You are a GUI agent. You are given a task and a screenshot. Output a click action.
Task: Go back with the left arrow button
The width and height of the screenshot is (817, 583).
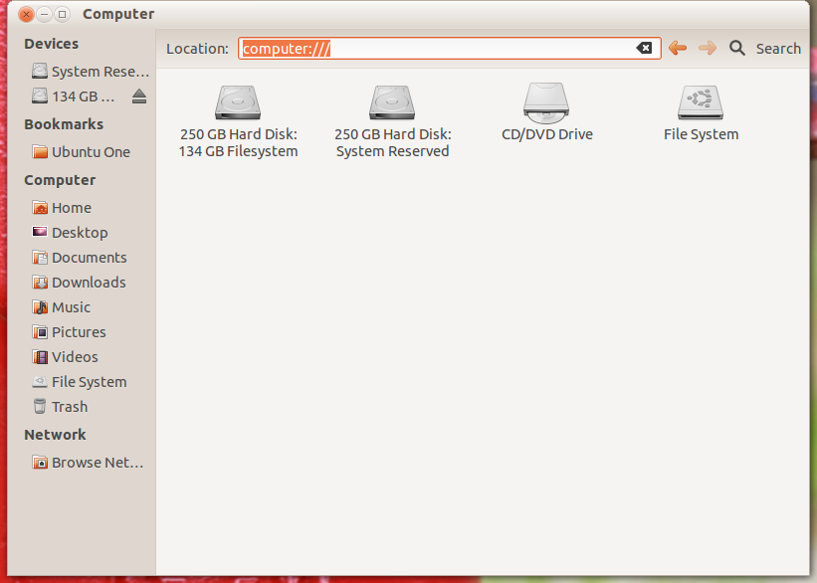tap(678, 49)
